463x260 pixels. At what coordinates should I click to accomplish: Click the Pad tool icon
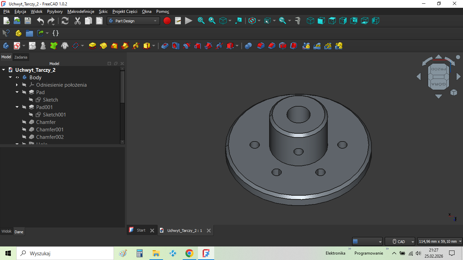pyautogui.click(x=92, y=46)
